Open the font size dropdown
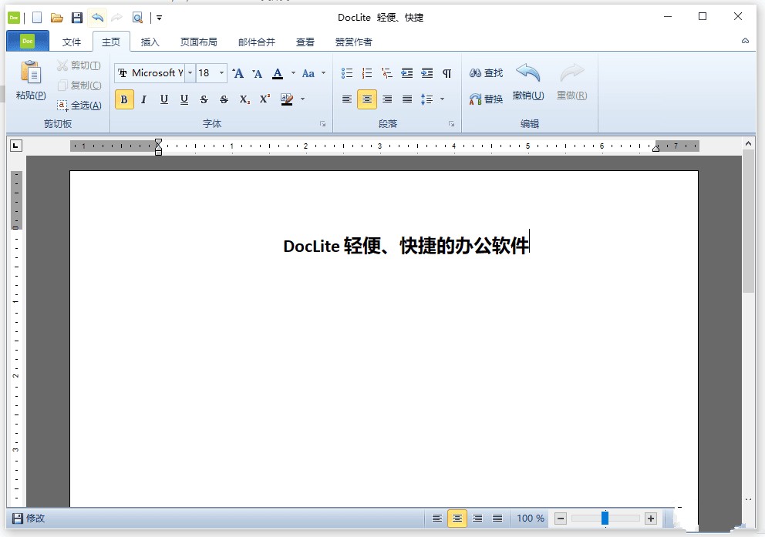 [221, 73]
